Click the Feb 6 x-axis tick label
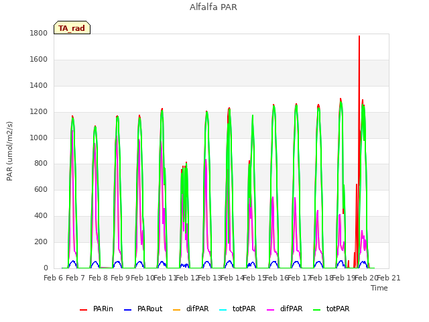This screenshot has height=322, width=429. pyautogui.click(x=54, y=278)
